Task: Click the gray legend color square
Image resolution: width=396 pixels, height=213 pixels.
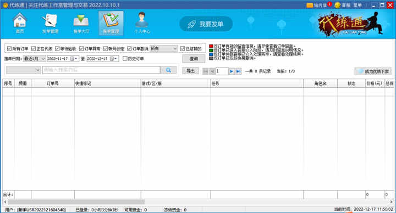Action: point(211,58)
